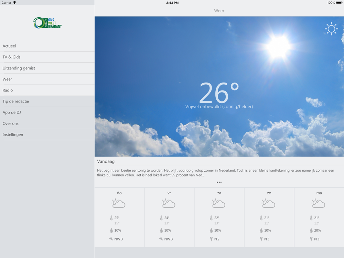Click the large 26° temperature
This screenshot has width=344, height=258.
219,93
